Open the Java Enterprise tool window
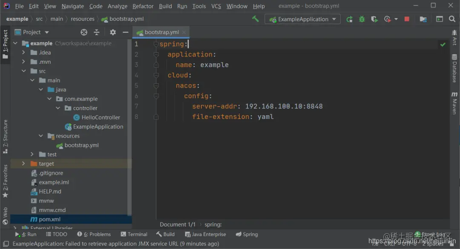 coord(205,235)
